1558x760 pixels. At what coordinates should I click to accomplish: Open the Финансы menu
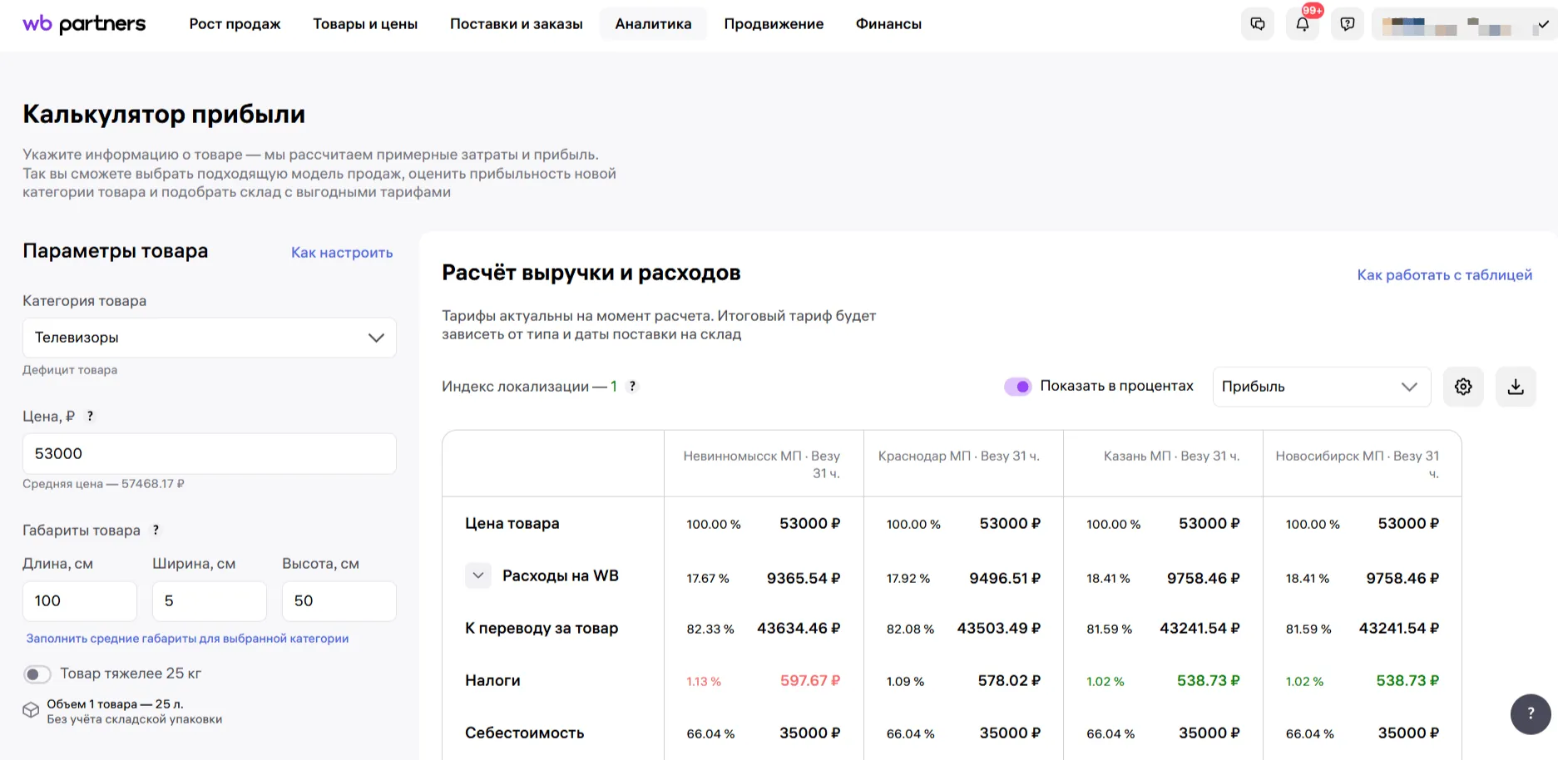[888, 24]
